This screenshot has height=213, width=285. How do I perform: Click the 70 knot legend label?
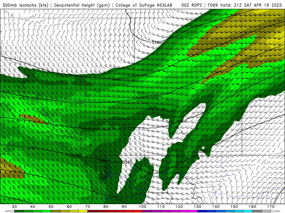[88, 207]
